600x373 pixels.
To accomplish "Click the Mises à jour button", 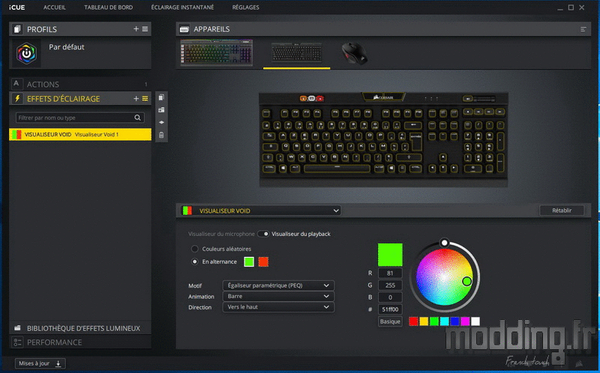I will point(40,363).
